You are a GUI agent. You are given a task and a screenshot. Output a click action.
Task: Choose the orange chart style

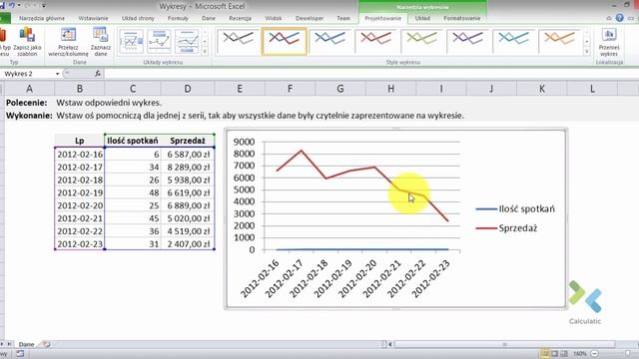coord(559,41)
